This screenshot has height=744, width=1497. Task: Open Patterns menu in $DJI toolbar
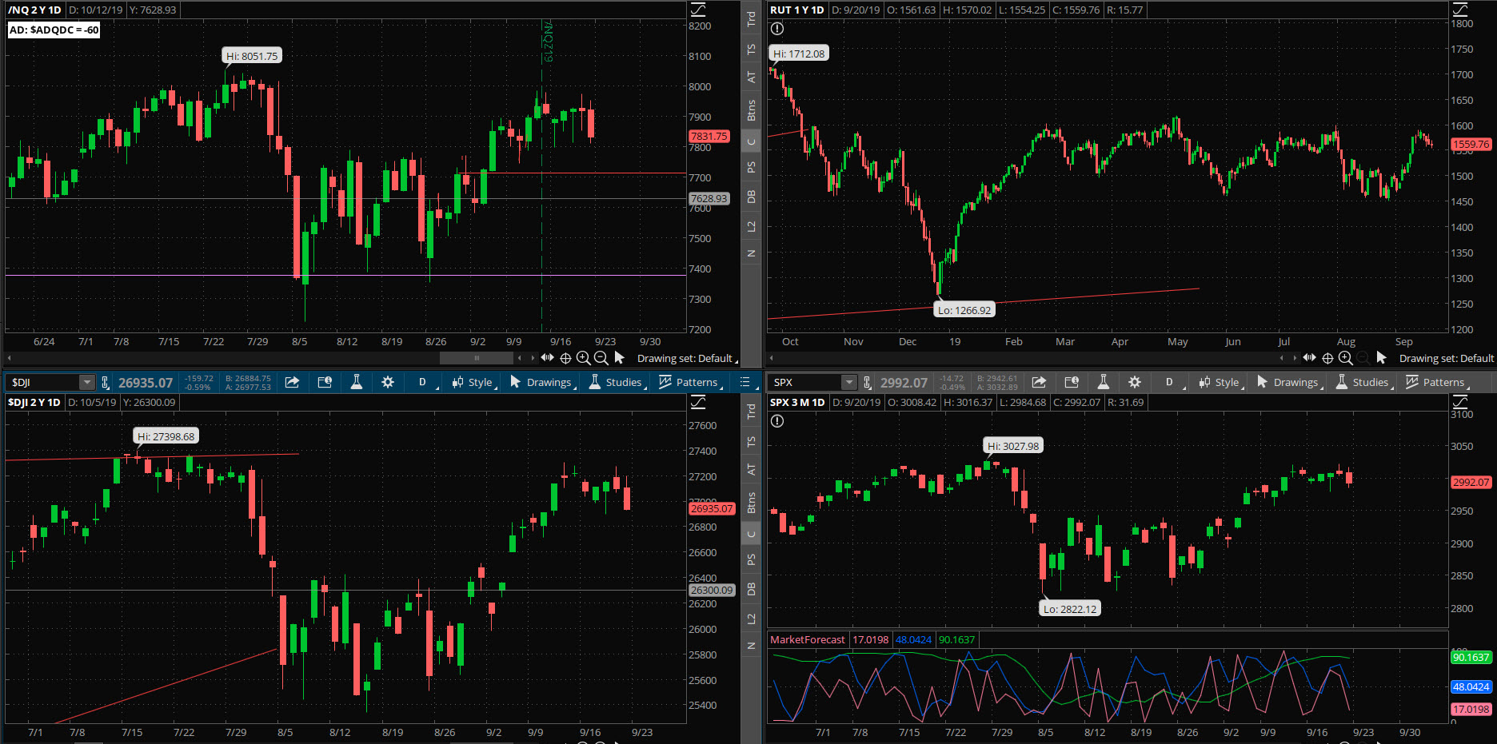pyautogui.click(x=690, y=382)
